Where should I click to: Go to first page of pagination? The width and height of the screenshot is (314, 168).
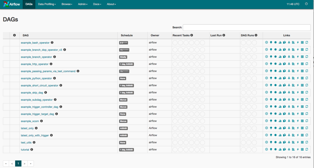point(6,164)
